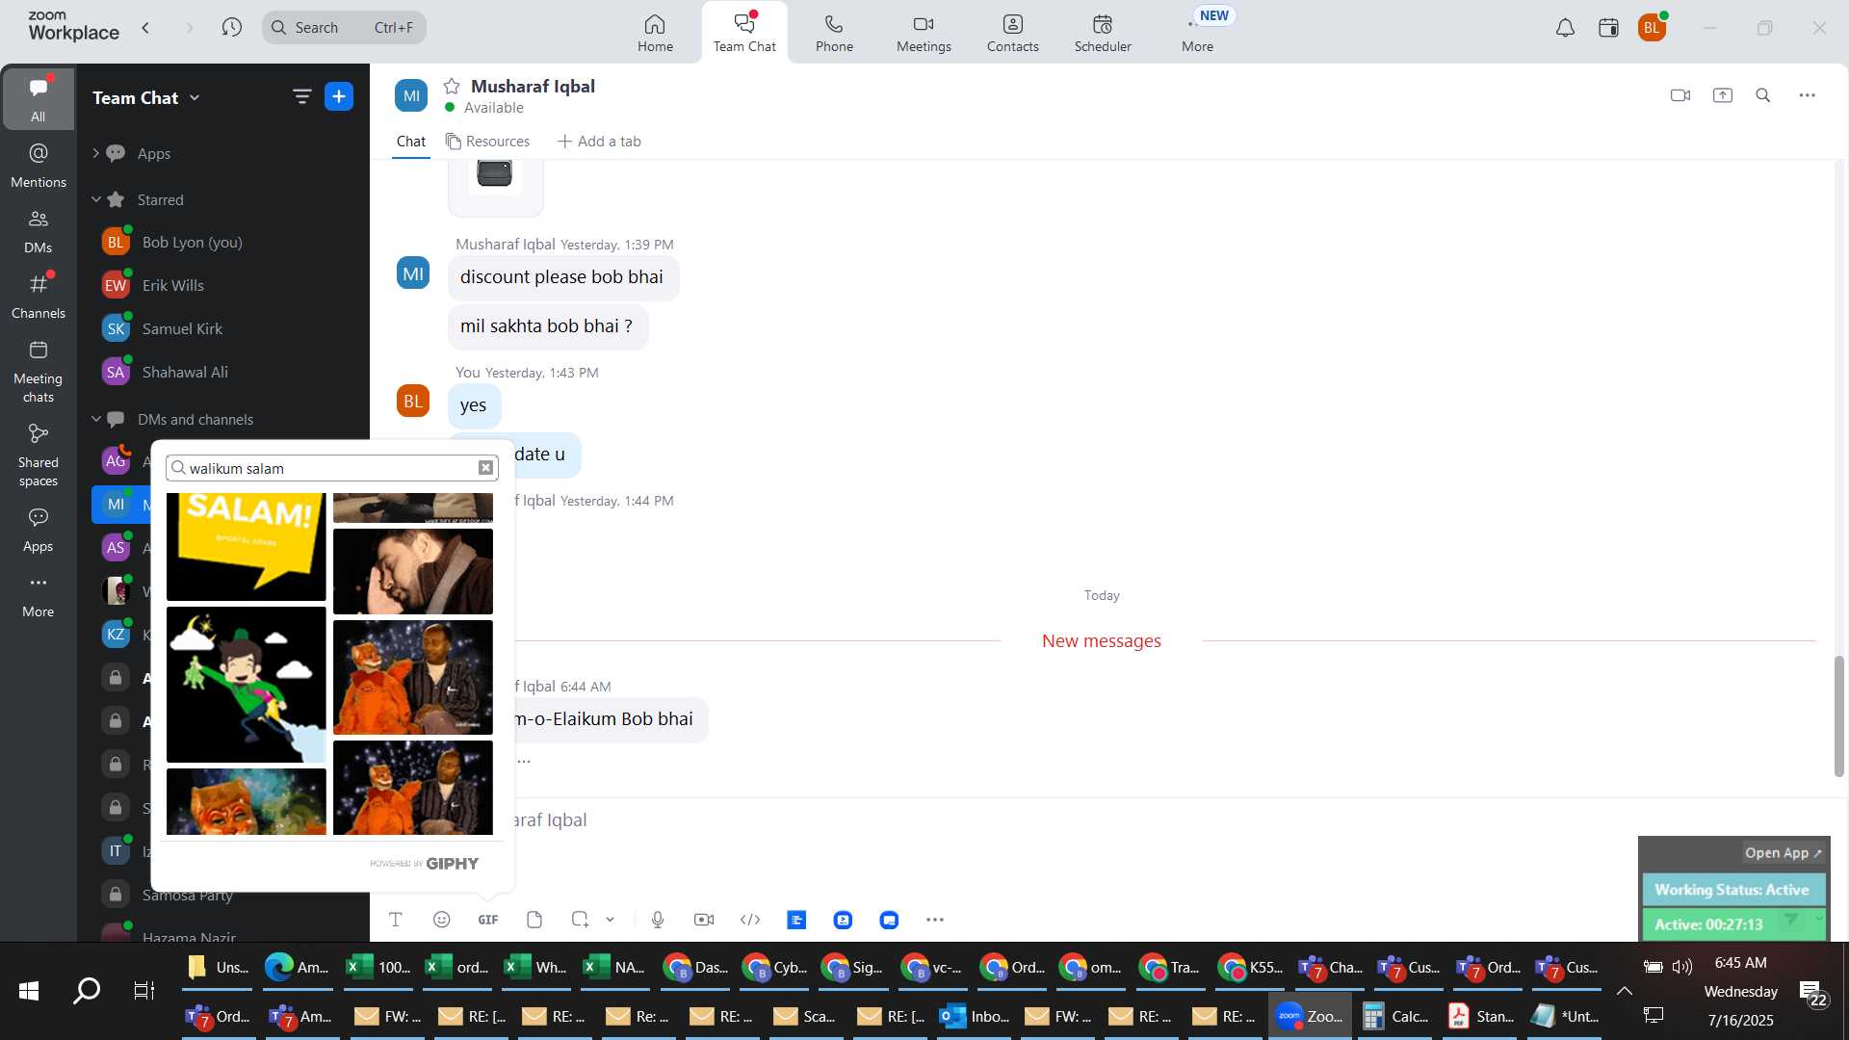Search within this chat using magnifier icon
The image size is (1849, 1040).
[x=1763, y=95]
